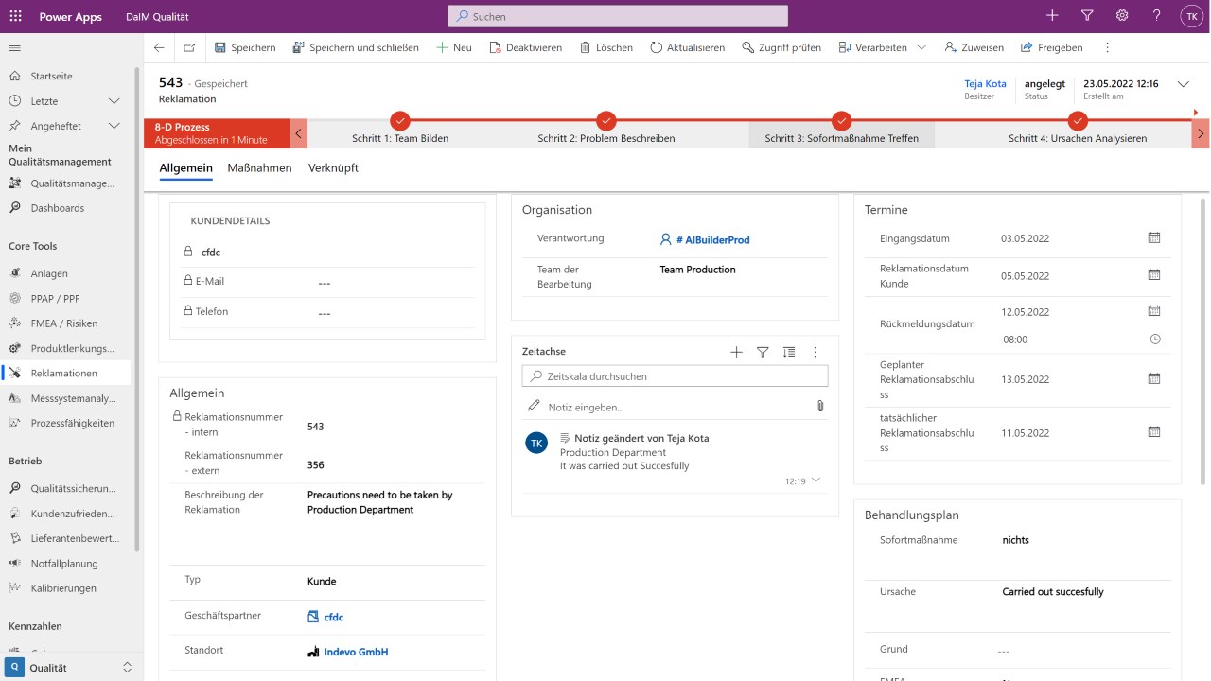The height and width of the screenshot is (681, 1211).
Task: Expand the note from 12:19
Action: 816,480
